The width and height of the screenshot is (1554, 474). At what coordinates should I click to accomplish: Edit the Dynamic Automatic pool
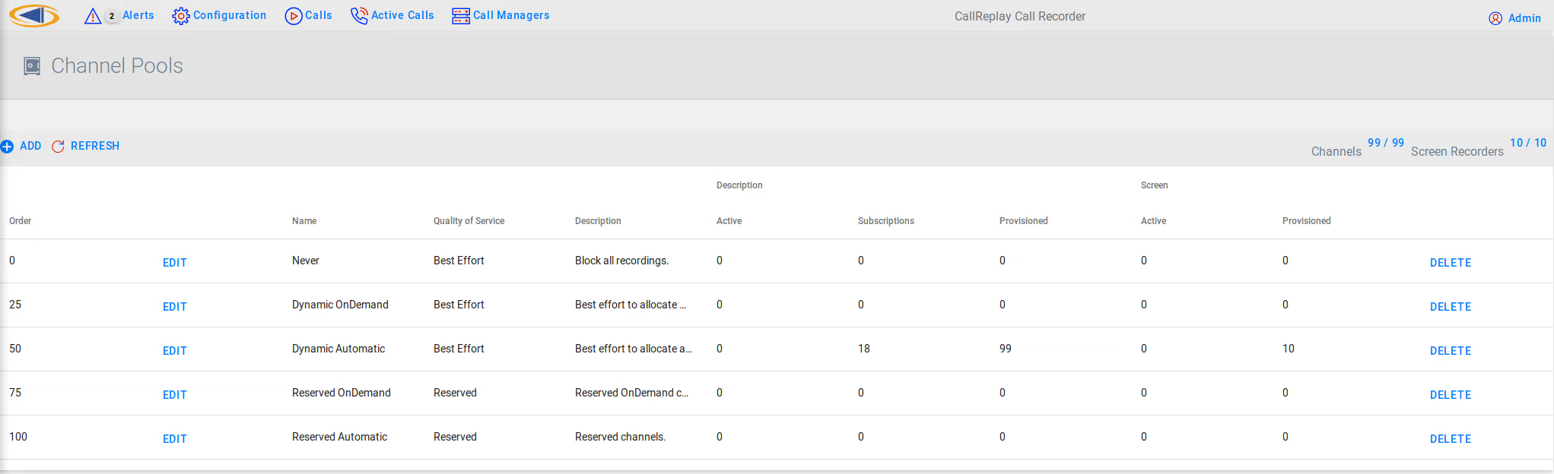click(x=175, y=351)
